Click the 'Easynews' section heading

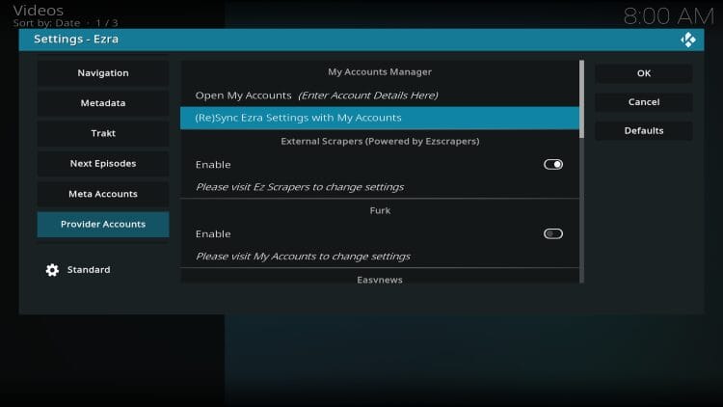point(380,279)
